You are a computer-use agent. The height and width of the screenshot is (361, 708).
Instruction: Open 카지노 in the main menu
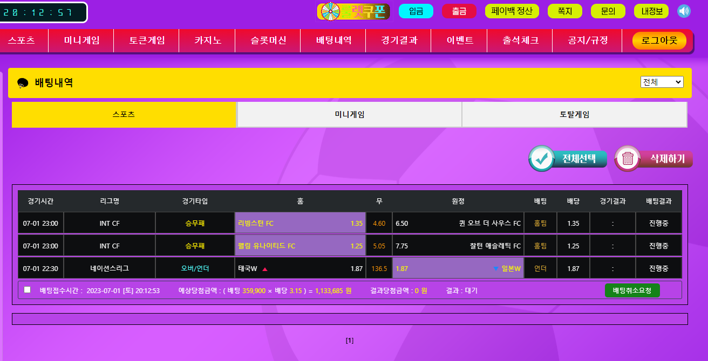[x=208, y=40]
